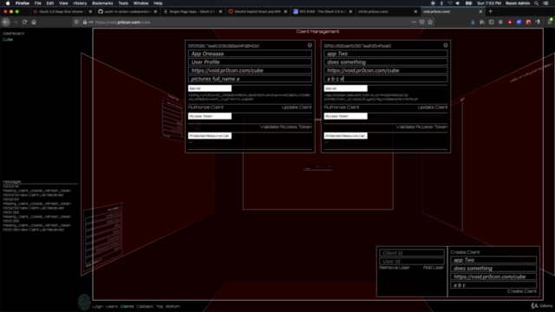The image size is (555, 312).
Task: Click Protected Resource Call label on App Oneaaaa card
Action: (x=210, y=136)
